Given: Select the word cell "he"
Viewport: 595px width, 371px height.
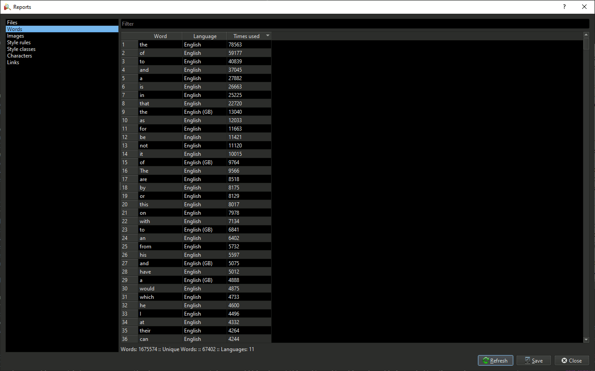Looking at the screenshot, I should [160, 305].
